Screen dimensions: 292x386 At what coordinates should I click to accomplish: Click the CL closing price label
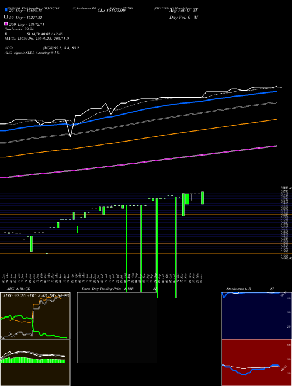pos(112,11)
